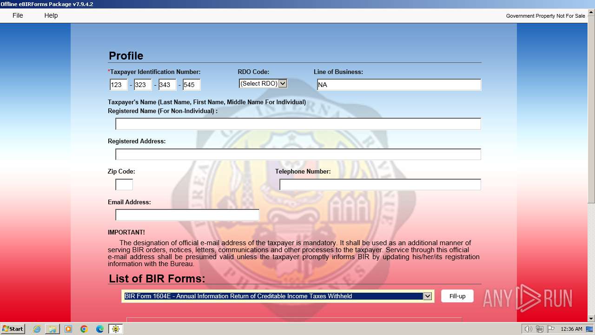Click the Email Address field

tap(187, 214)
